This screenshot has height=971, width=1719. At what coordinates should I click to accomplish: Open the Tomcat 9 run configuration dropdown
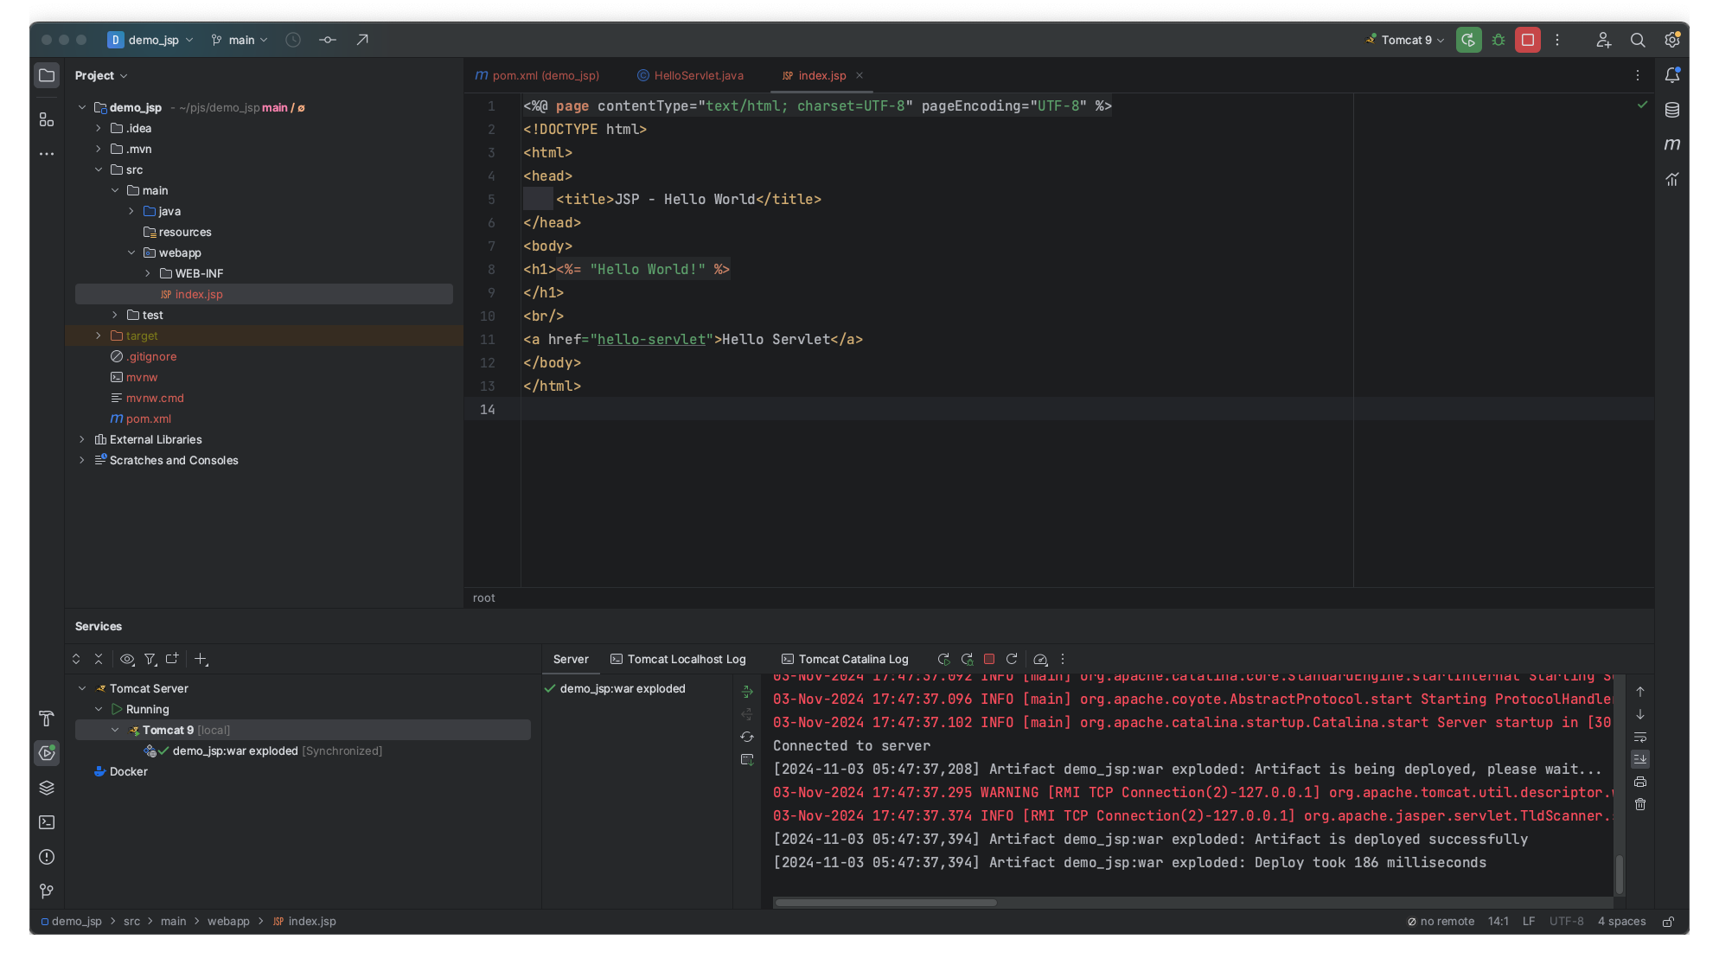click(x=1405, y=40)
